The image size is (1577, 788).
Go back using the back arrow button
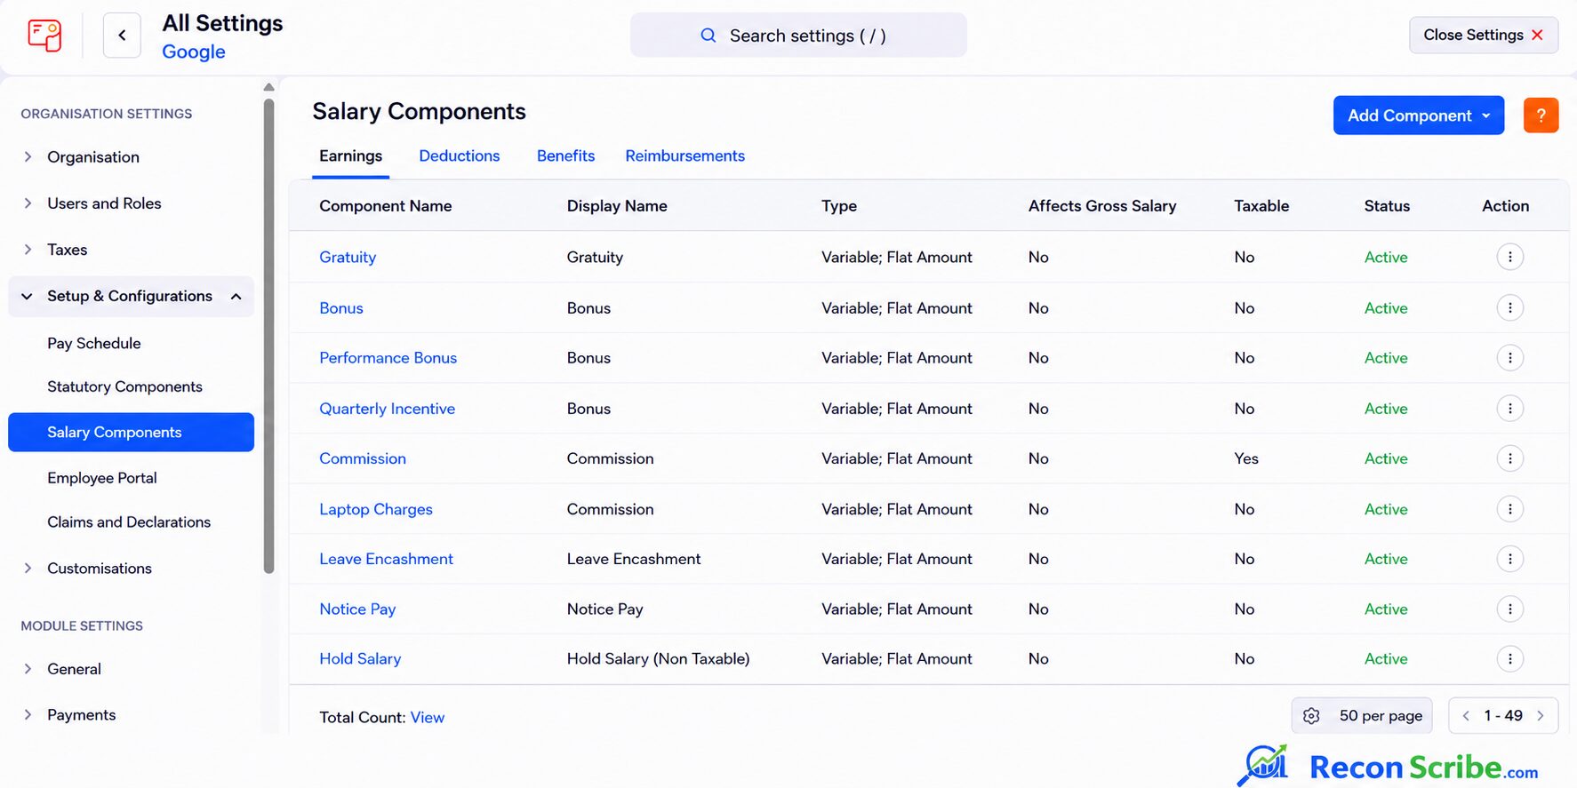(122, 36)
